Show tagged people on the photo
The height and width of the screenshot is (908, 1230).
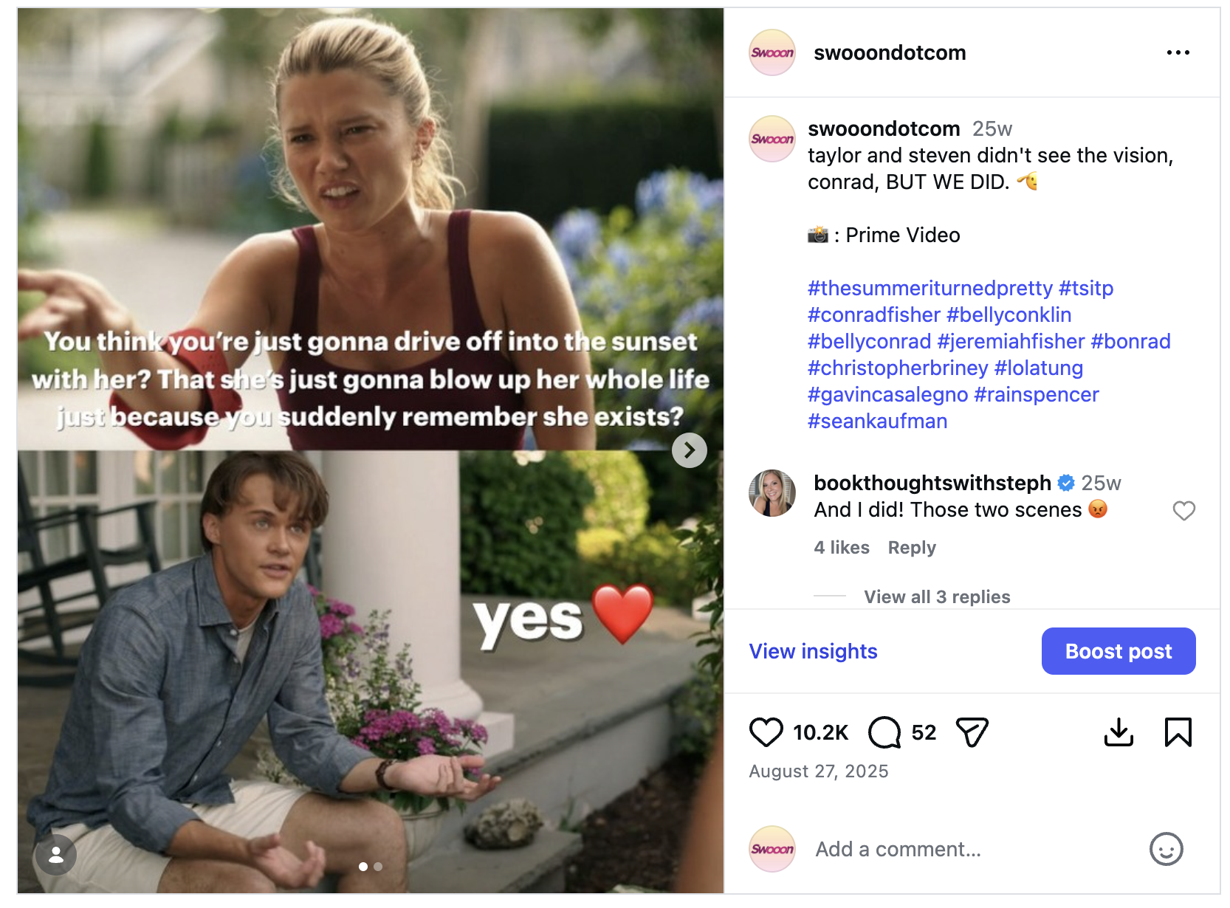55,855
